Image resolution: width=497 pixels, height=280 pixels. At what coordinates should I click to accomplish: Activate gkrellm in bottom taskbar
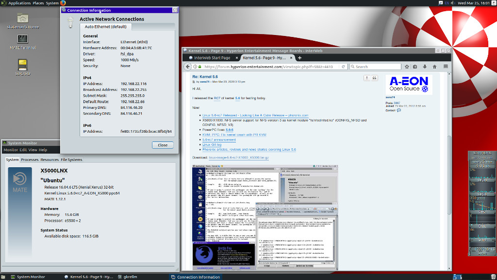tap(128, 277)
